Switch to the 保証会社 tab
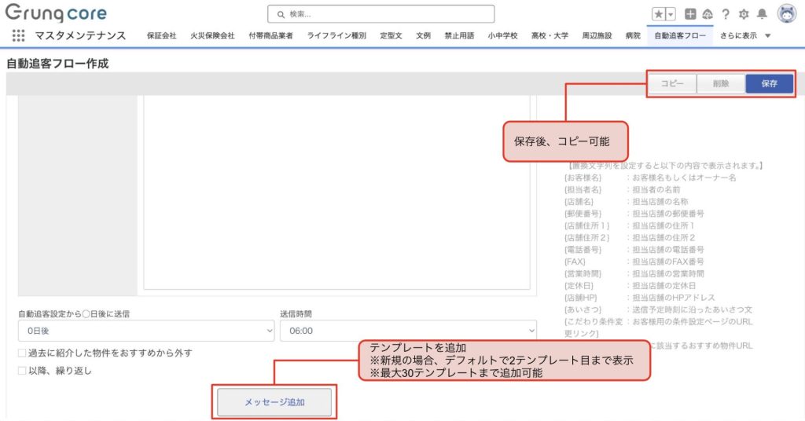The height and width of the screenshot is (421, 805). coord(161,35)
